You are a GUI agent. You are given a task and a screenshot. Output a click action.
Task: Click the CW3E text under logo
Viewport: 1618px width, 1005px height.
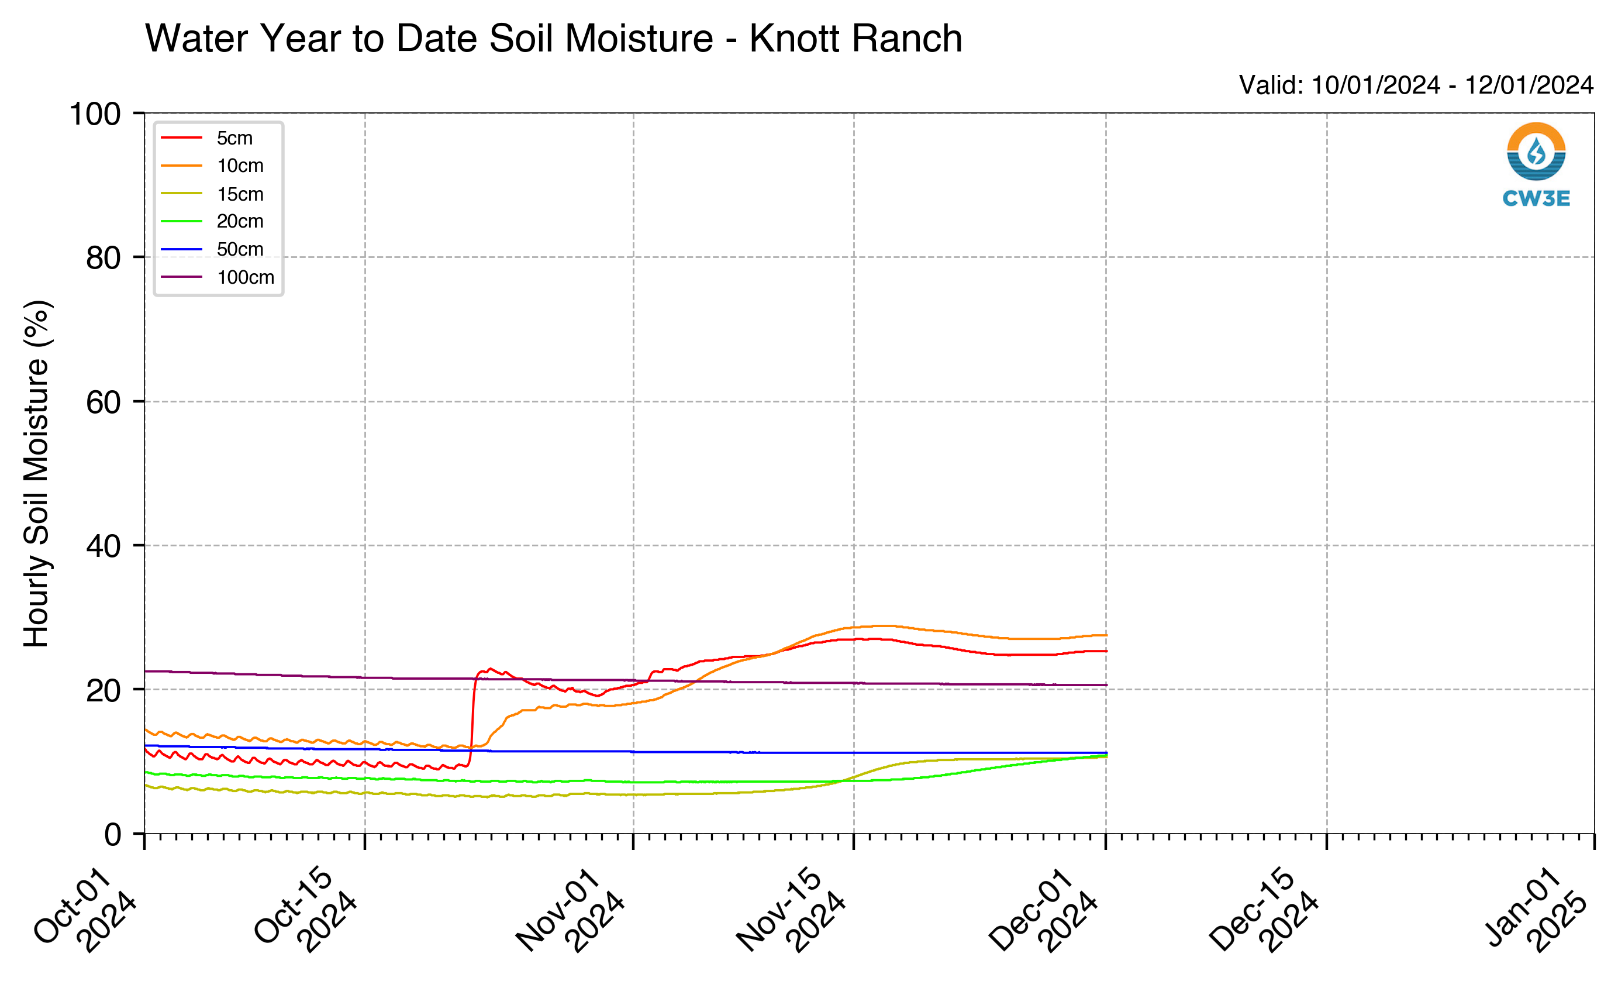point(1536,198)
